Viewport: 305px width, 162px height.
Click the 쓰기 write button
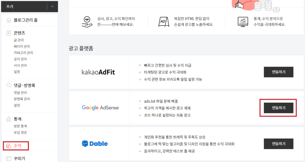point(24,6)
